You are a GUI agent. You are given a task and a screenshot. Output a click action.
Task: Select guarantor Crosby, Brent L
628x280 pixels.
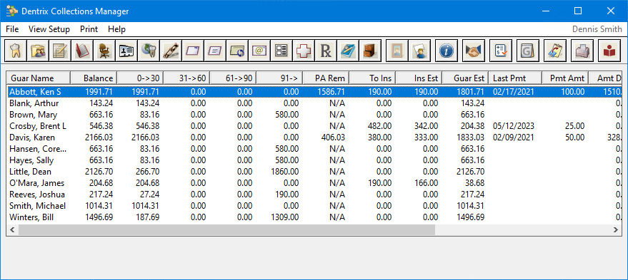(x=39, y=126)
